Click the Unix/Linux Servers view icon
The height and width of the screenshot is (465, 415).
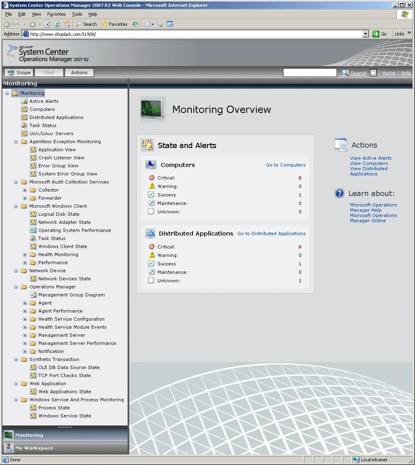point(24,133)
